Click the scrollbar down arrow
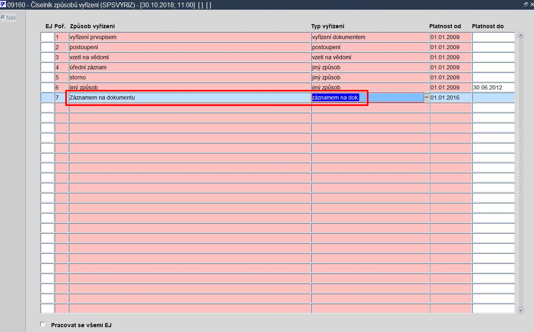 pyautogui.click(x=520, y=310)
